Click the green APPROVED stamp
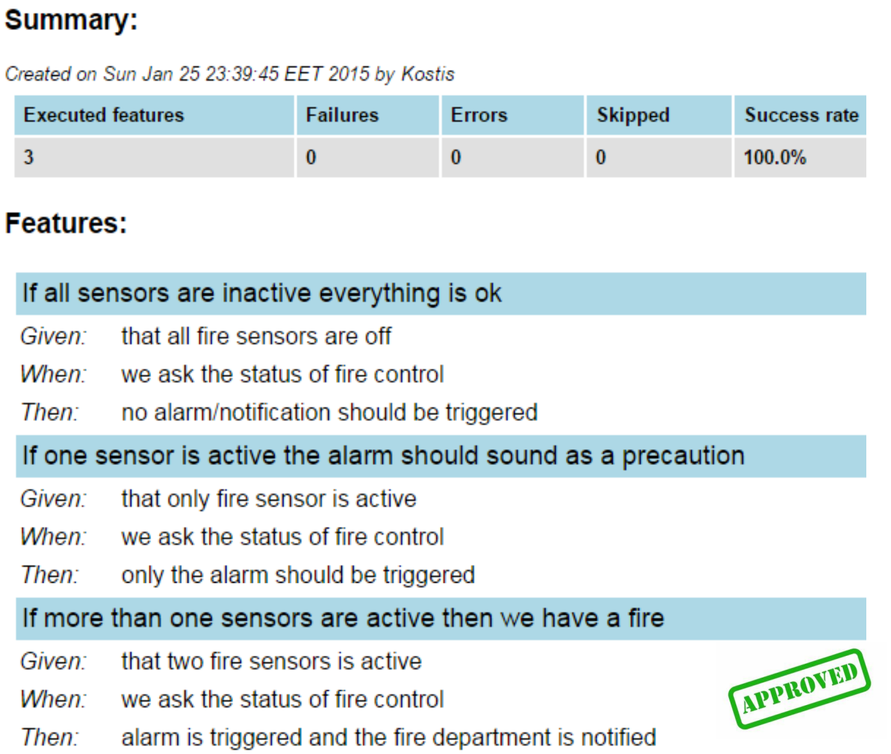 799,688
